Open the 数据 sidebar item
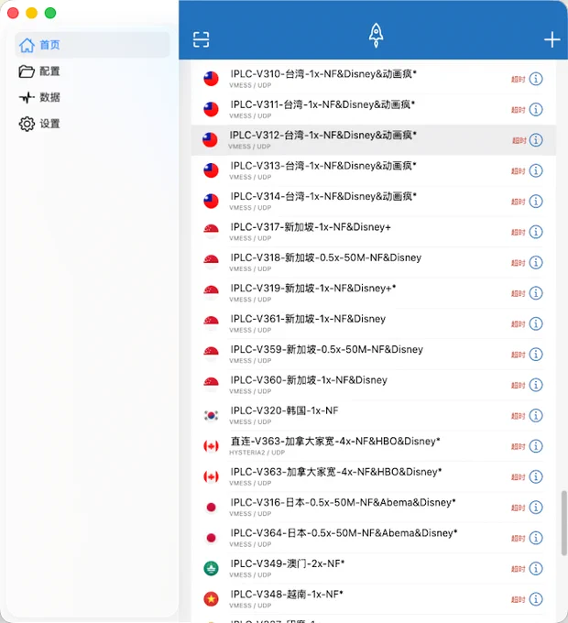 (93, 97)
